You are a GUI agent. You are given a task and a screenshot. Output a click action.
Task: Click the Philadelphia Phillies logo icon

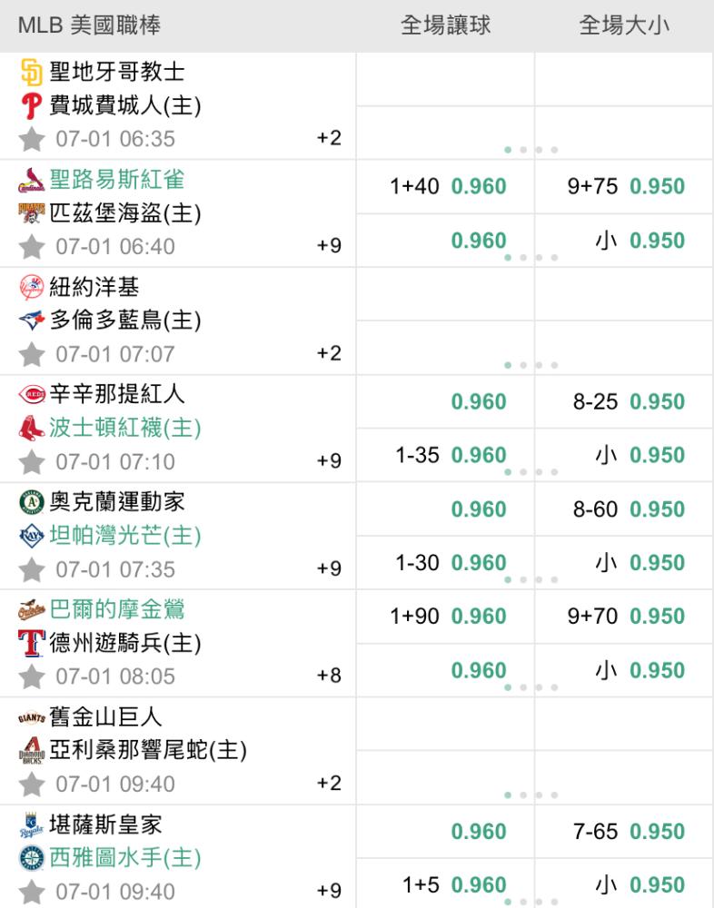(31, 106)
